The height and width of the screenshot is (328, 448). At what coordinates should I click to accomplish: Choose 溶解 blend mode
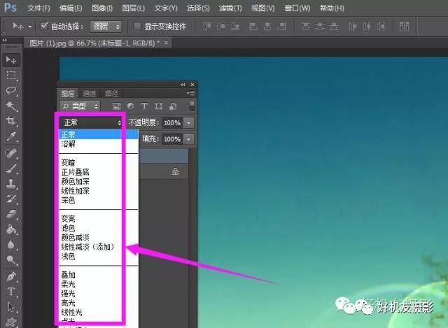99,144
